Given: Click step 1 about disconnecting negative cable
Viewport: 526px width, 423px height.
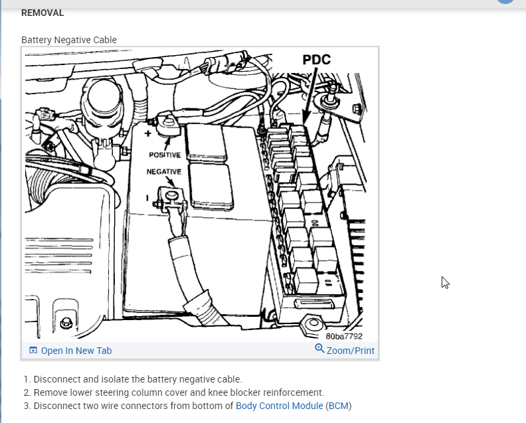Looking at the screenshot, I should [x=133, y=379].
